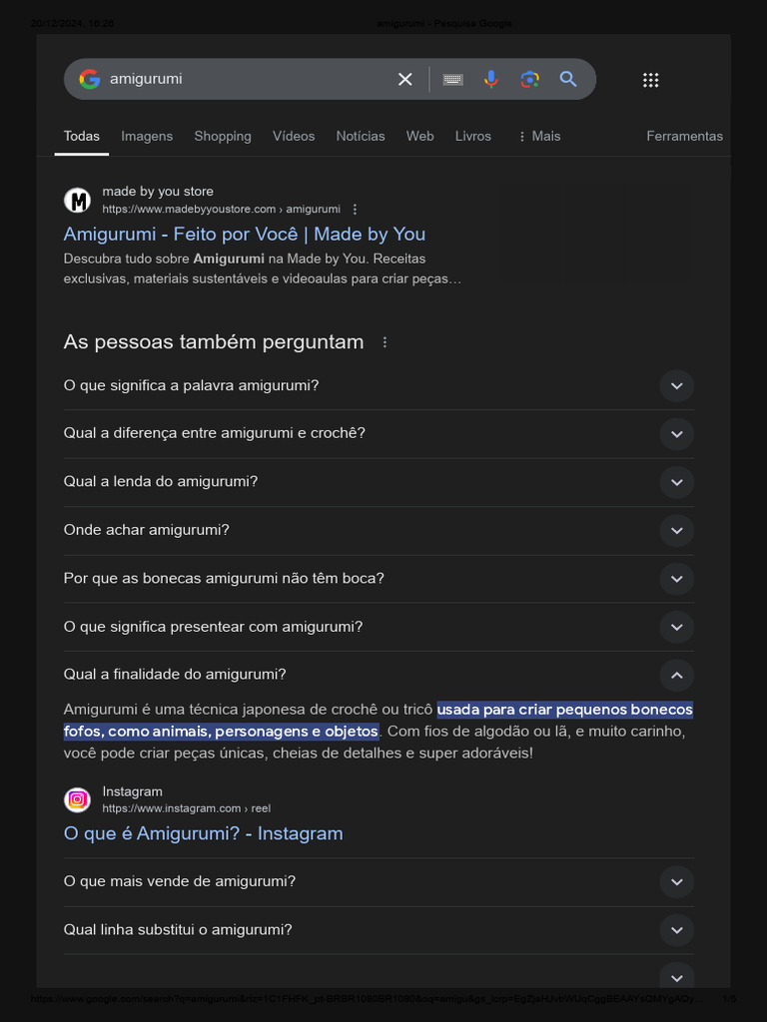Image resolution: width=767 pixels, height=1022 pixels.
Task: Open the Mais menu
Action: [x=538, y=136]
